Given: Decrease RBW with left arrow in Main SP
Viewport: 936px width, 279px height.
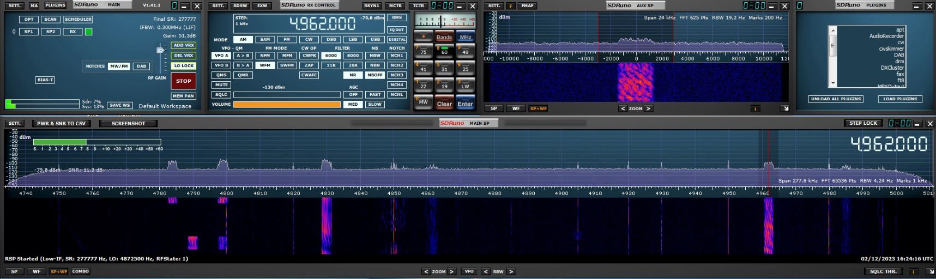Looking at the screenshot, I should (x=485, y=271).
